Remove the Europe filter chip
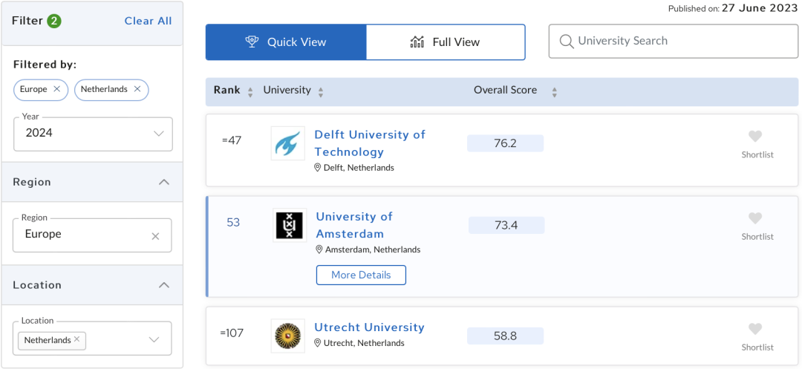Screen dimensions: 802x369 (56, 89)
